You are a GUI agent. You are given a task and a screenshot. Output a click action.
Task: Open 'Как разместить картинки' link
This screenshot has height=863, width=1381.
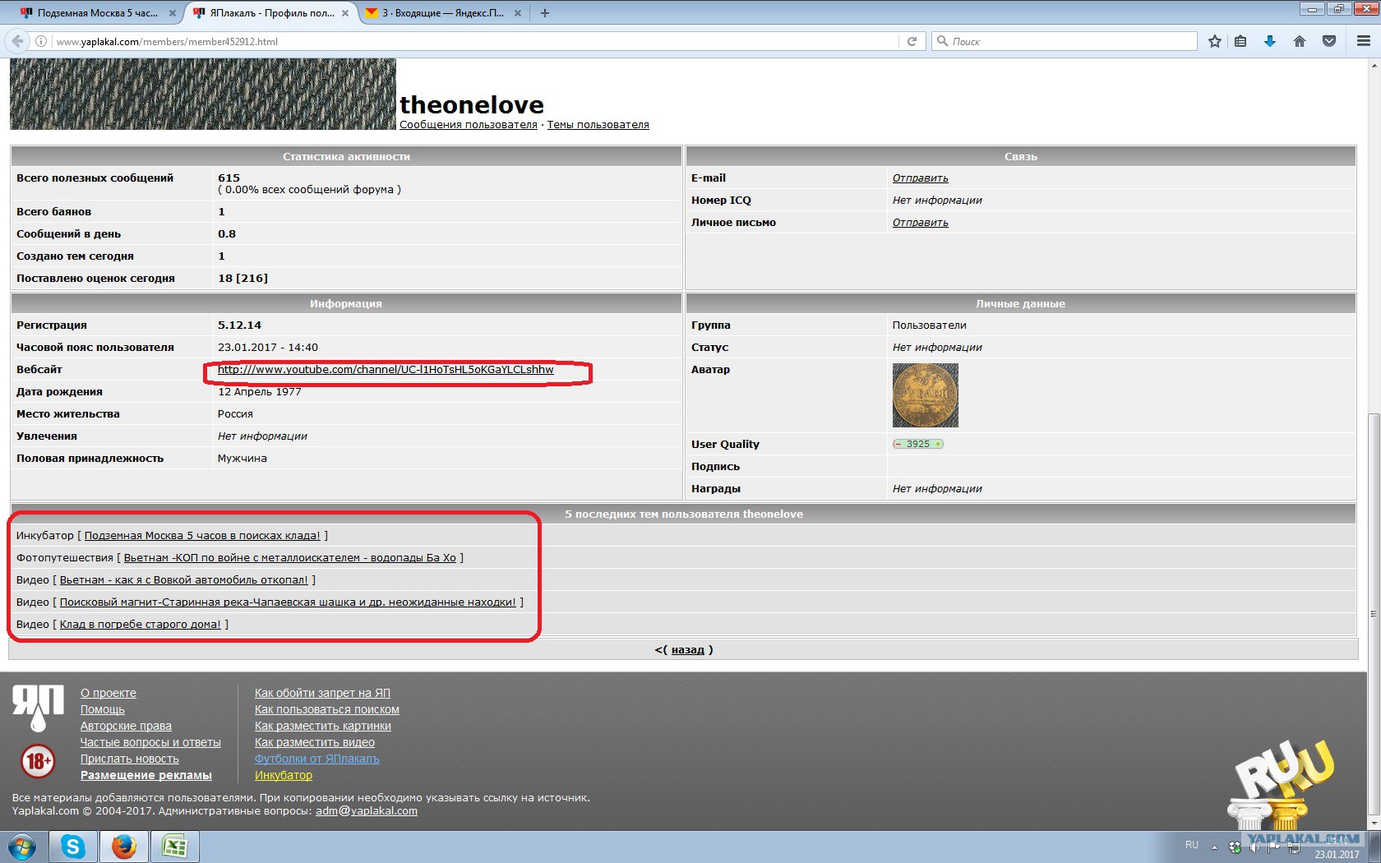point(323,727)
